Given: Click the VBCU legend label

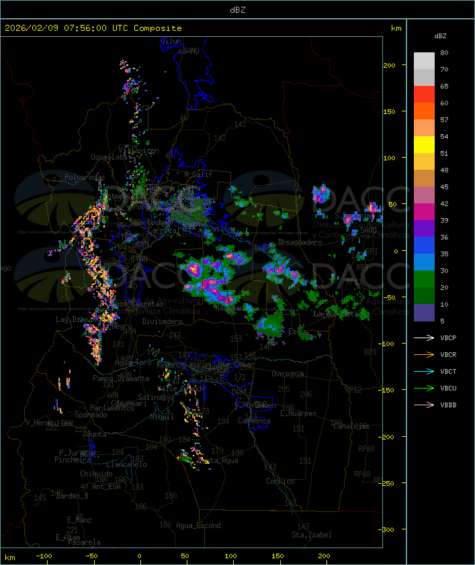Looking at the screenshot, I should pos(448,389).
